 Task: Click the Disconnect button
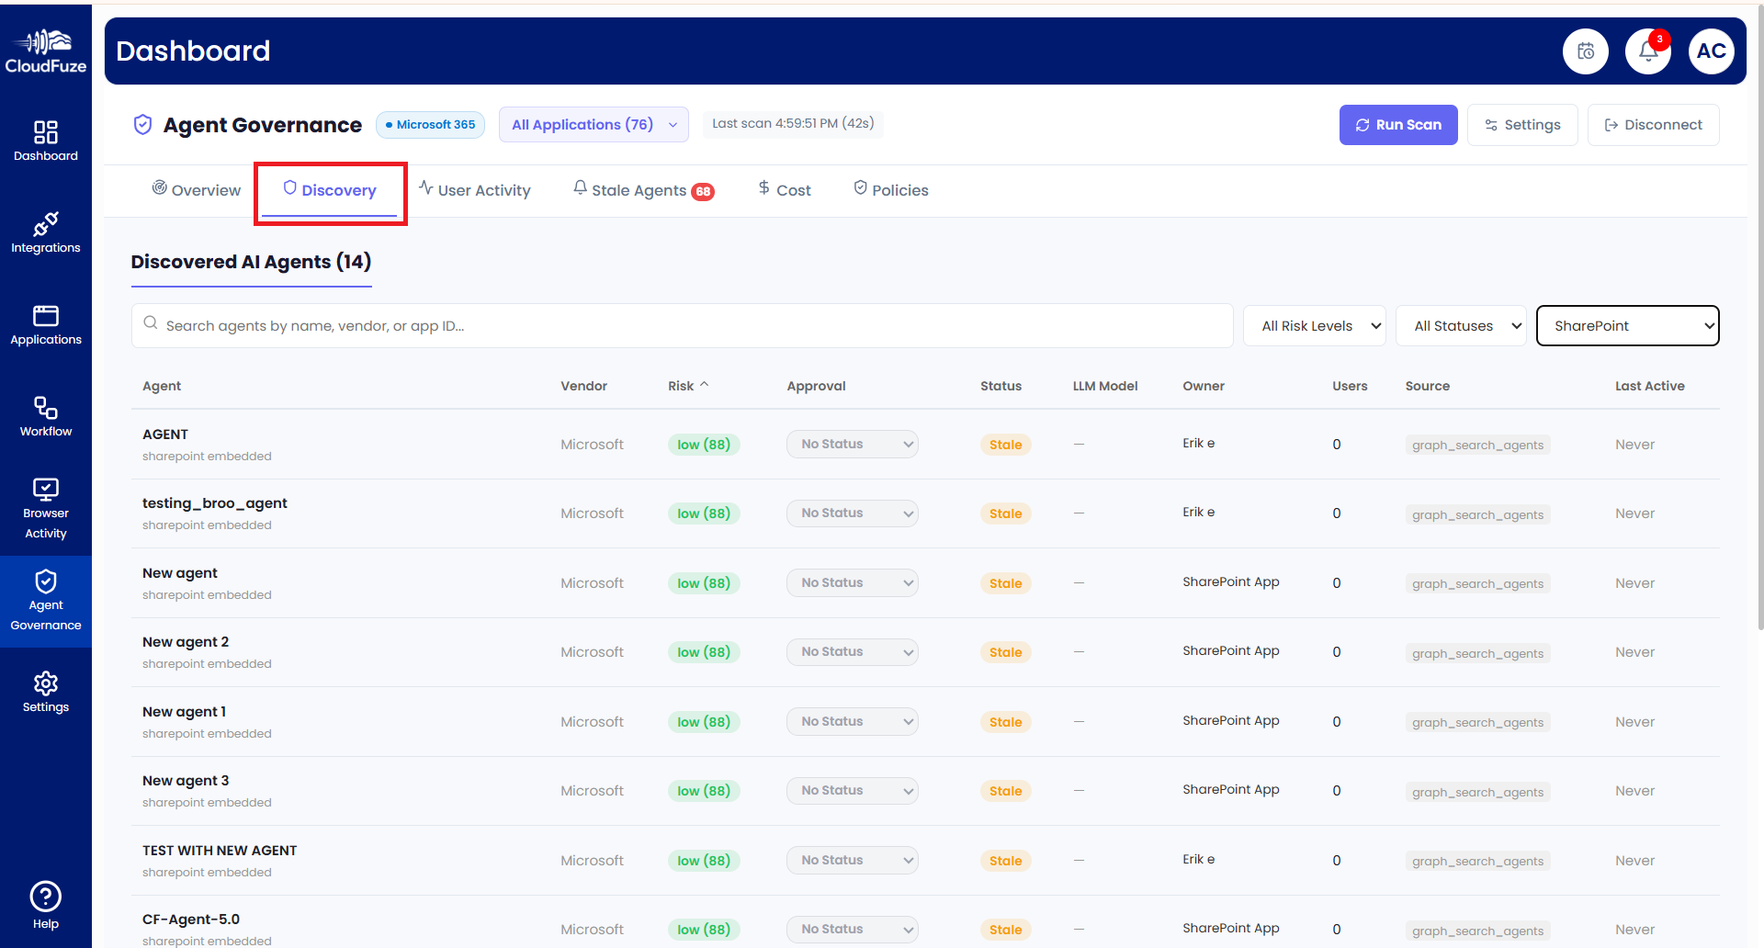(1654, 125)
